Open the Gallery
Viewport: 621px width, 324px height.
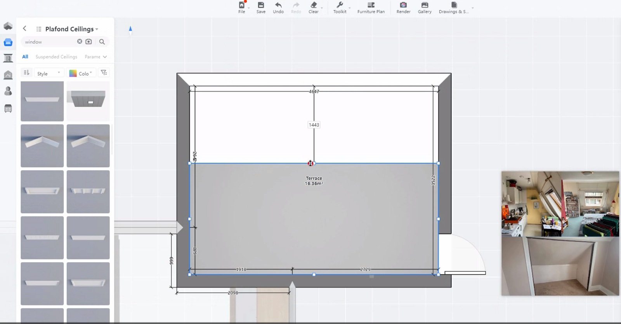point(425,7)
